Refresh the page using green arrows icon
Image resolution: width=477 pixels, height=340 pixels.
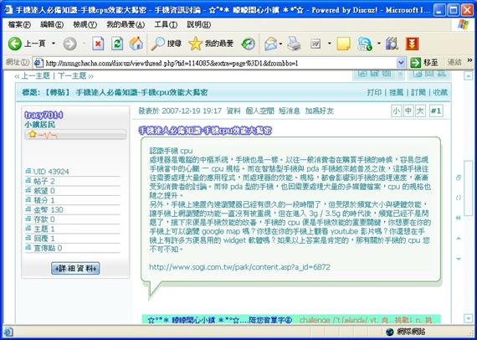[x=117, y=44]
